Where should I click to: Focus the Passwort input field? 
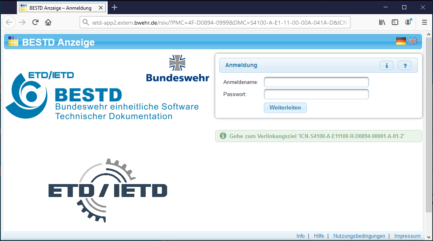pos(316,94)
